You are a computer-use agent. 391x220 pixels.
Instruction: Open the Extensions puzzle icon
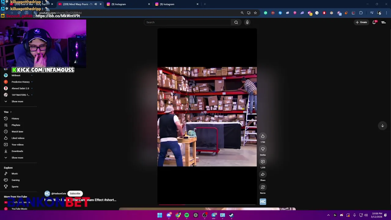[361, 13]
